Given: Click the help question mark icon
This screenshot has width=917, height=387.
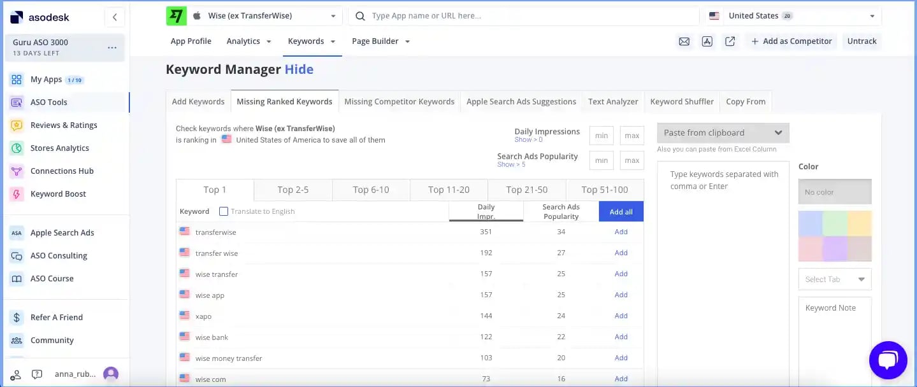Looking at the screenshot, I should [37, 374].
